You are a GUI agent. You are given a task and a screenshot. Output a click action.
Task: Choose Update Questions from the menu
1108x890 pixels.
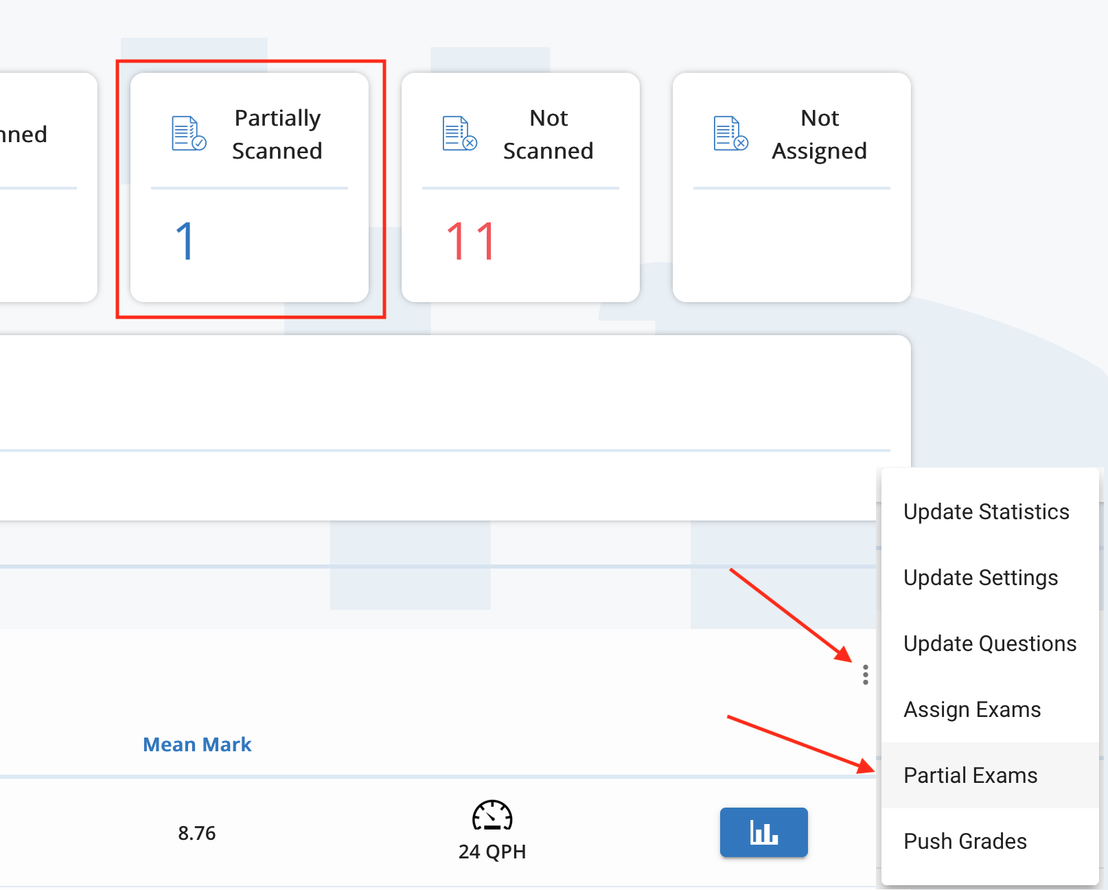[989, 643]
